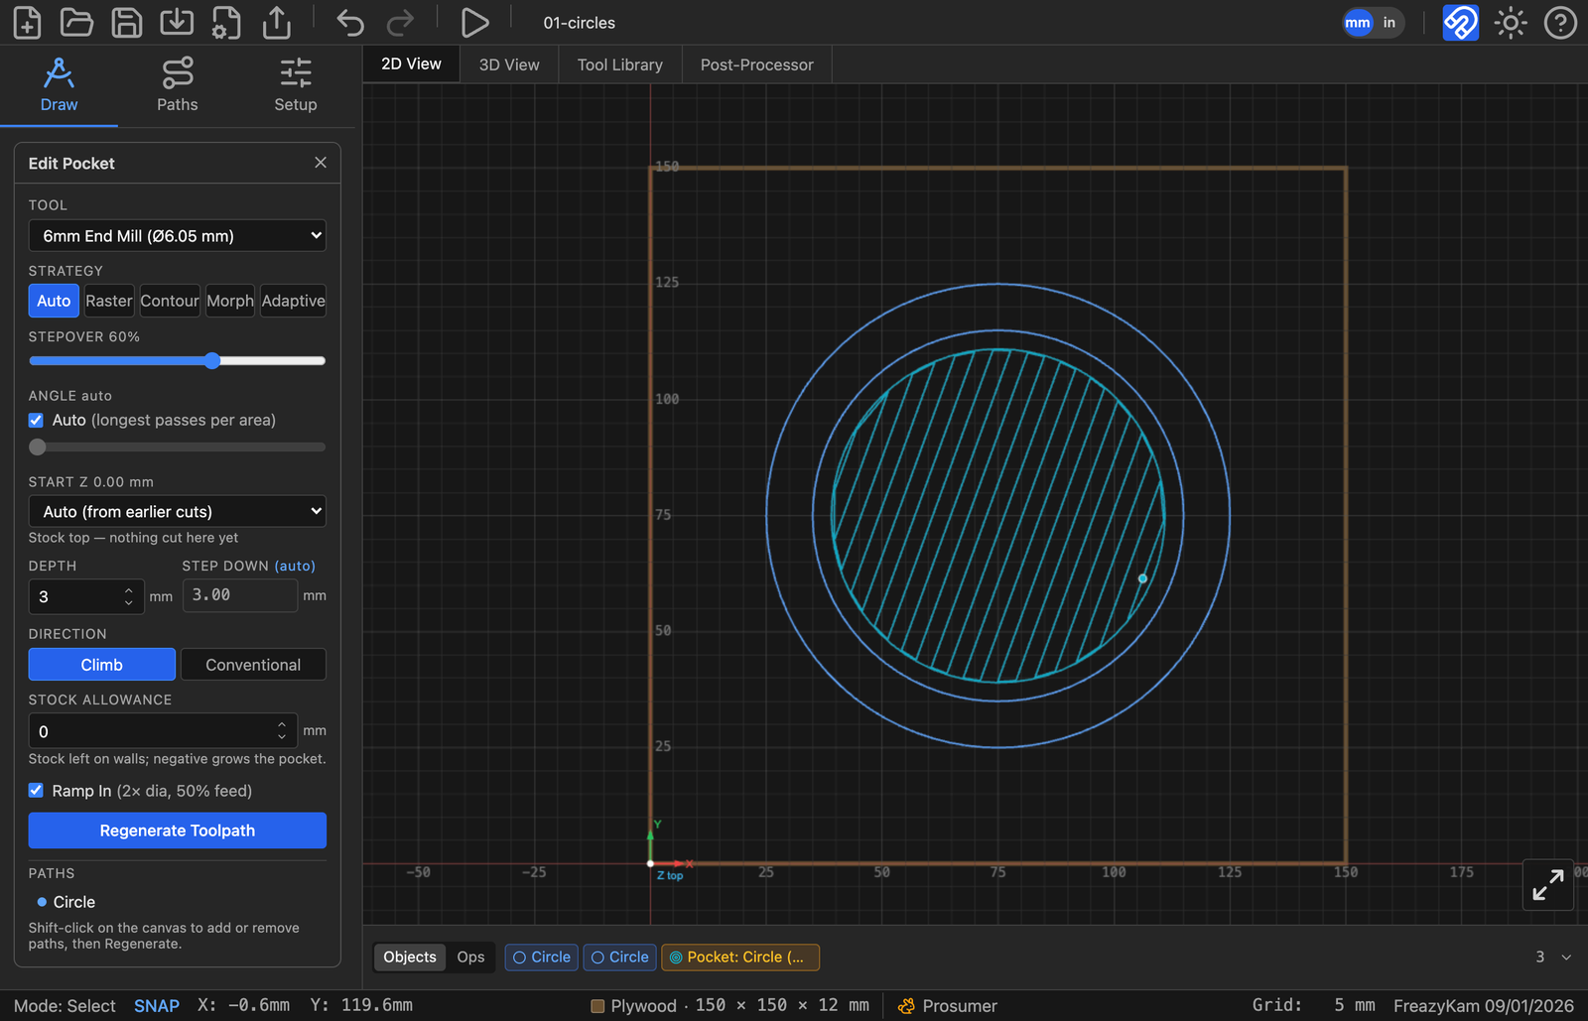Switch to 2D View tab

click(411, 64)
